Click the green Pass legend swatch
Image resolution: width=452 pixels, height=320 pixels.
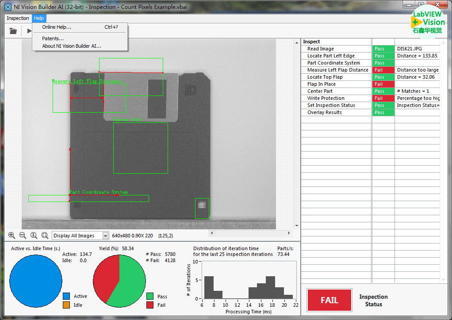coord(150,296)
